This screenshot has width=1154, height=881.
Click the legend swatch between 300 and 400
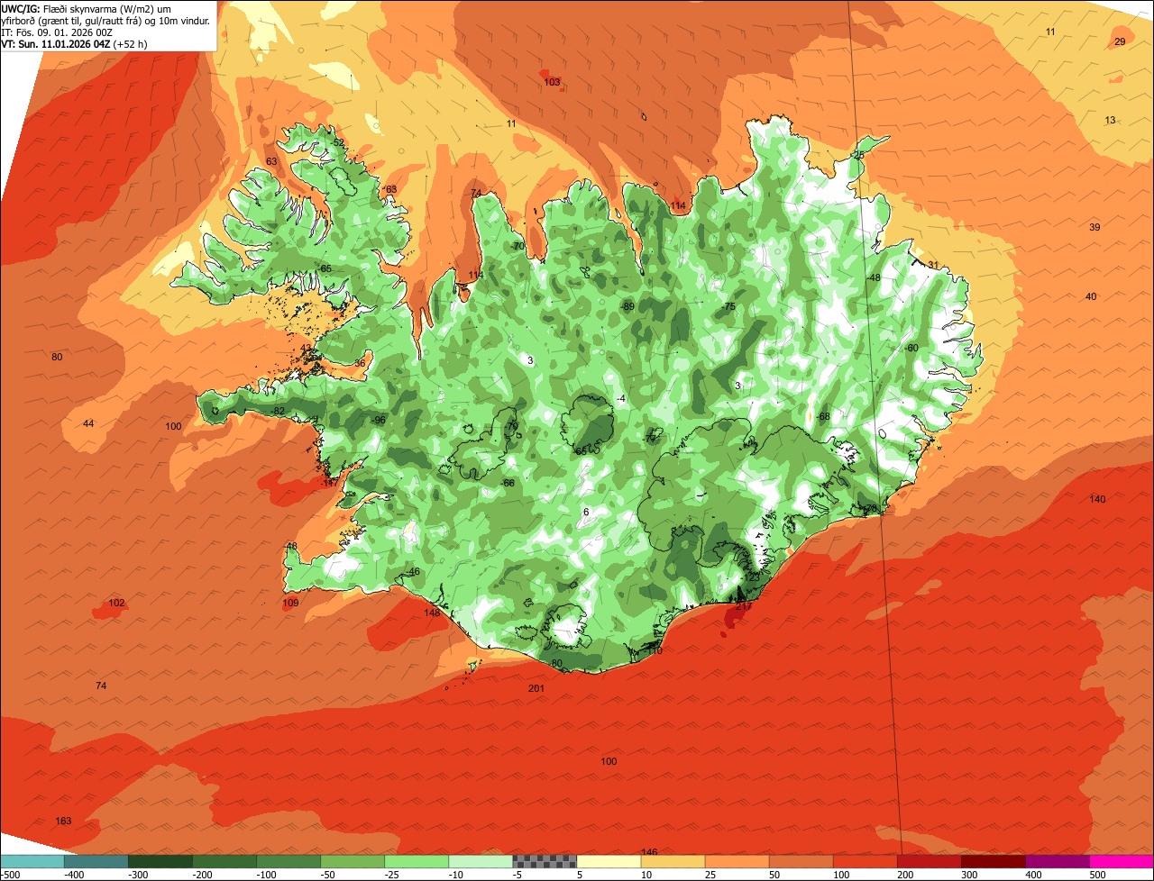tap(994, 862)
